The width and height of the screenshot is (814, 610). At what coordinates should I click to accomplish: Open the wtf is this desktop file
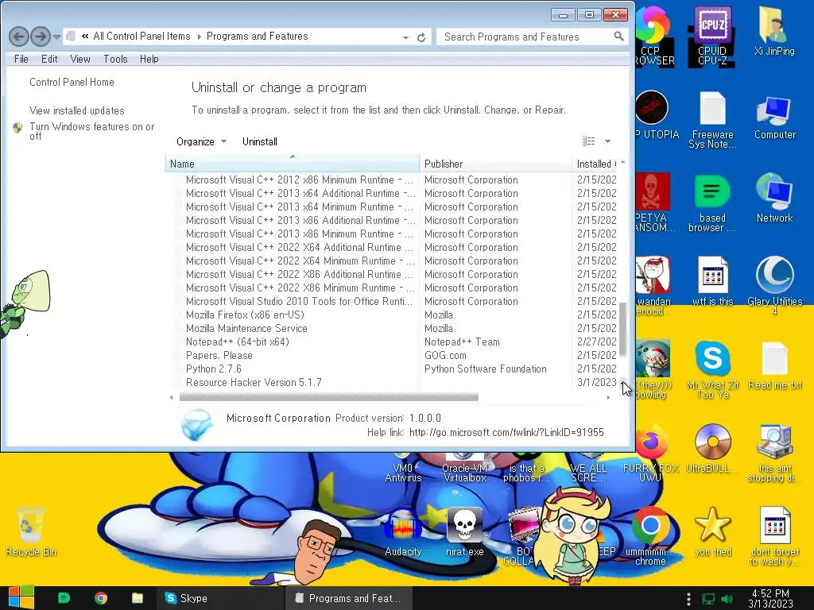(x=712, y=282)
